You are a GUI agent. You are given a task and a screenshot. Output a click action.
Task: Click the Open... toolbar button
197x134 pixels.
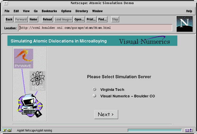pos(79,19)
